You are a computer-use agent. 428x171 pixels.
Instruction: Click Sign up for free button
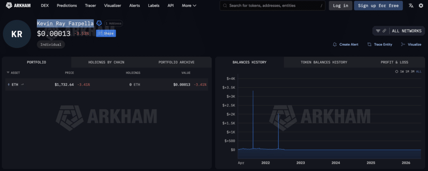[x=378, y=5]
